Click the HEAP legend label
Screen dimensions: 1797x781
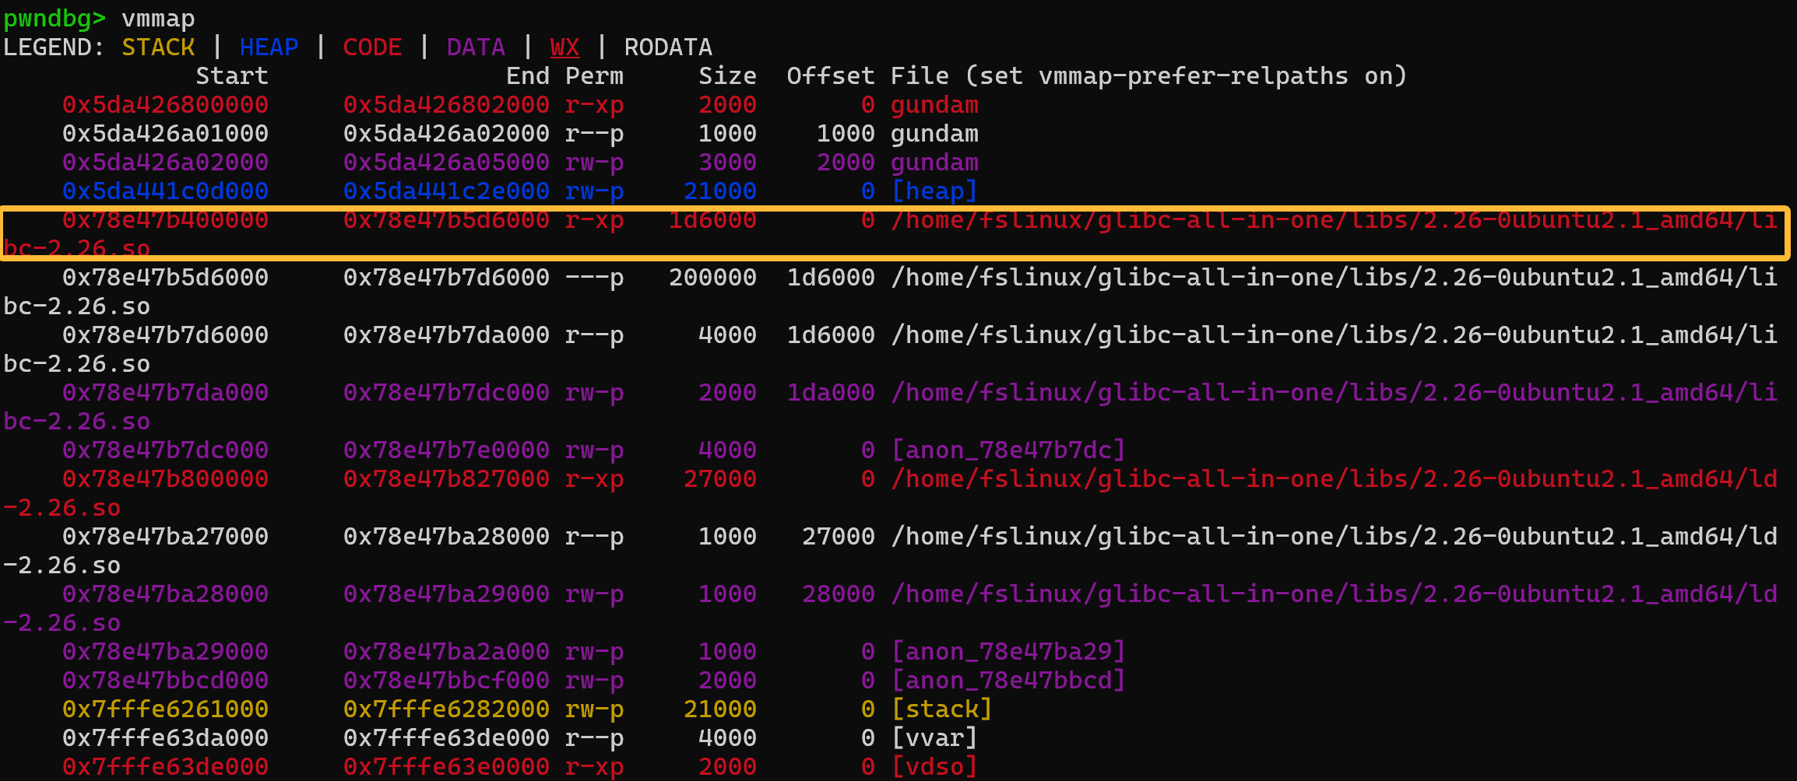click(x=269, y=47)
